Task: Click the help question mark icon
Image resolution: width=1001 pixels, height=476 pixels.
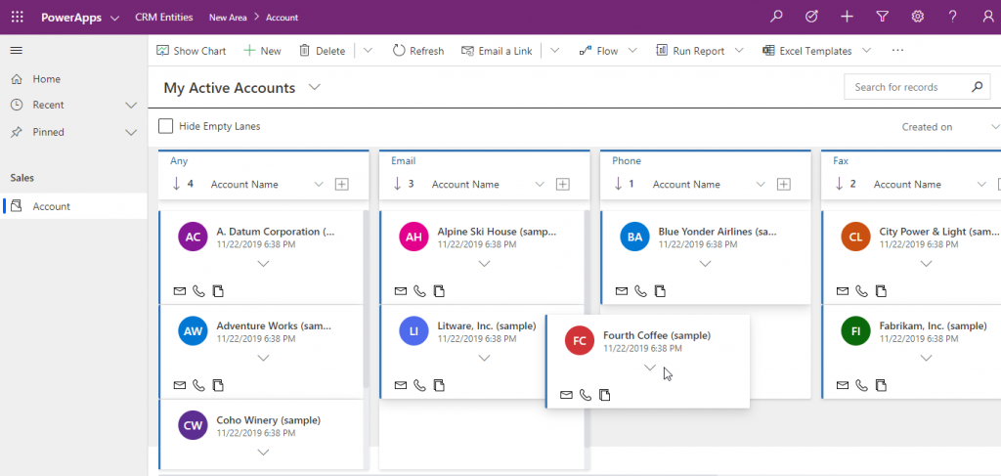Action: click(952, 18)
